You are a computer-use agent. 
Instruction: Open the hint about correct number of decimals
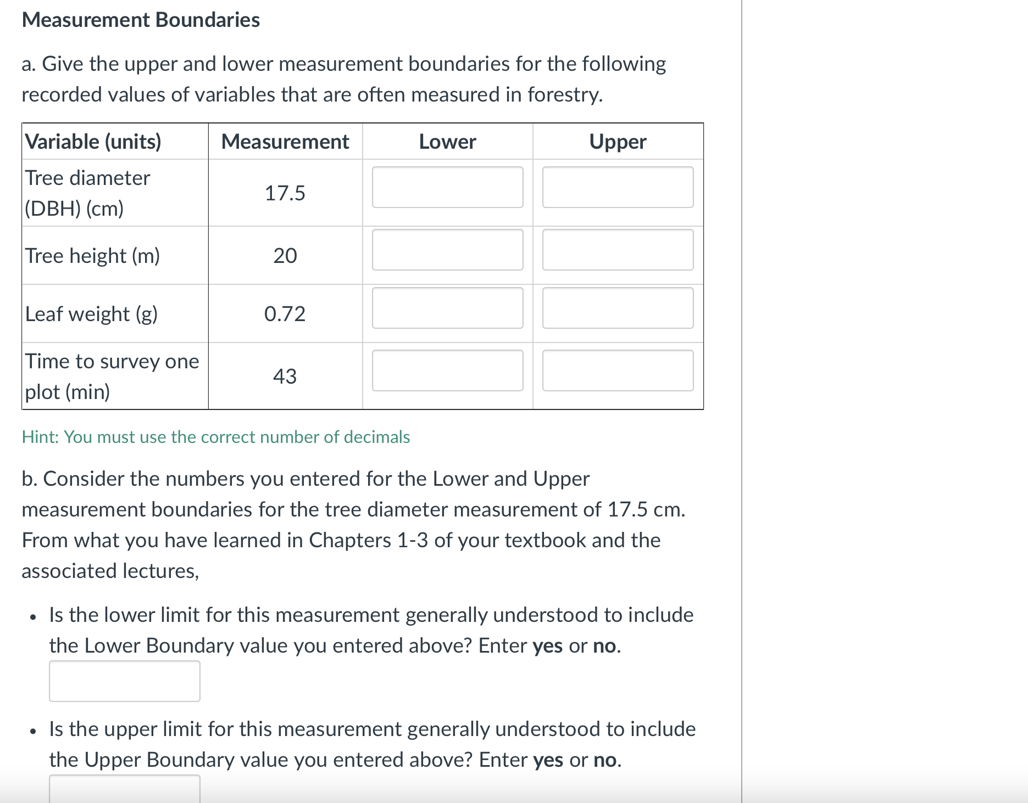pos(216,437)
